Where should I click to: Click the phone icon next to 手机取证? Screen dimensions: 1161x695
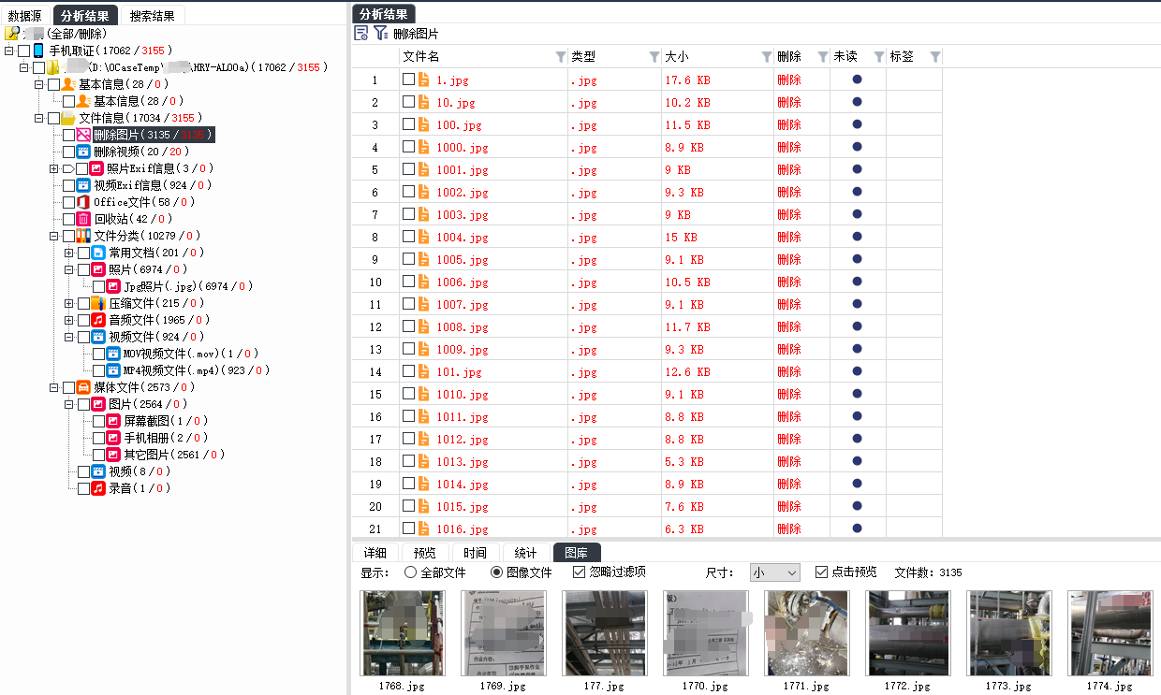click(x=38, y=51)
